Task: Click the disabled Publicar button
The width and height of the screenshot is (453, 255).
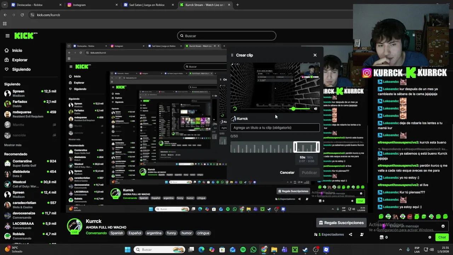Action: [x=309, y=172]
